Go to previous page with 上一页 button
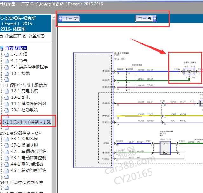This screenshot has height=193, width=203. 69,19
